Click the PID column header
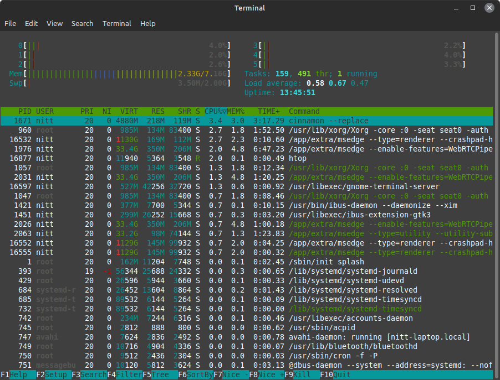The width and height of the screenshot is (500, 380). 24,111
